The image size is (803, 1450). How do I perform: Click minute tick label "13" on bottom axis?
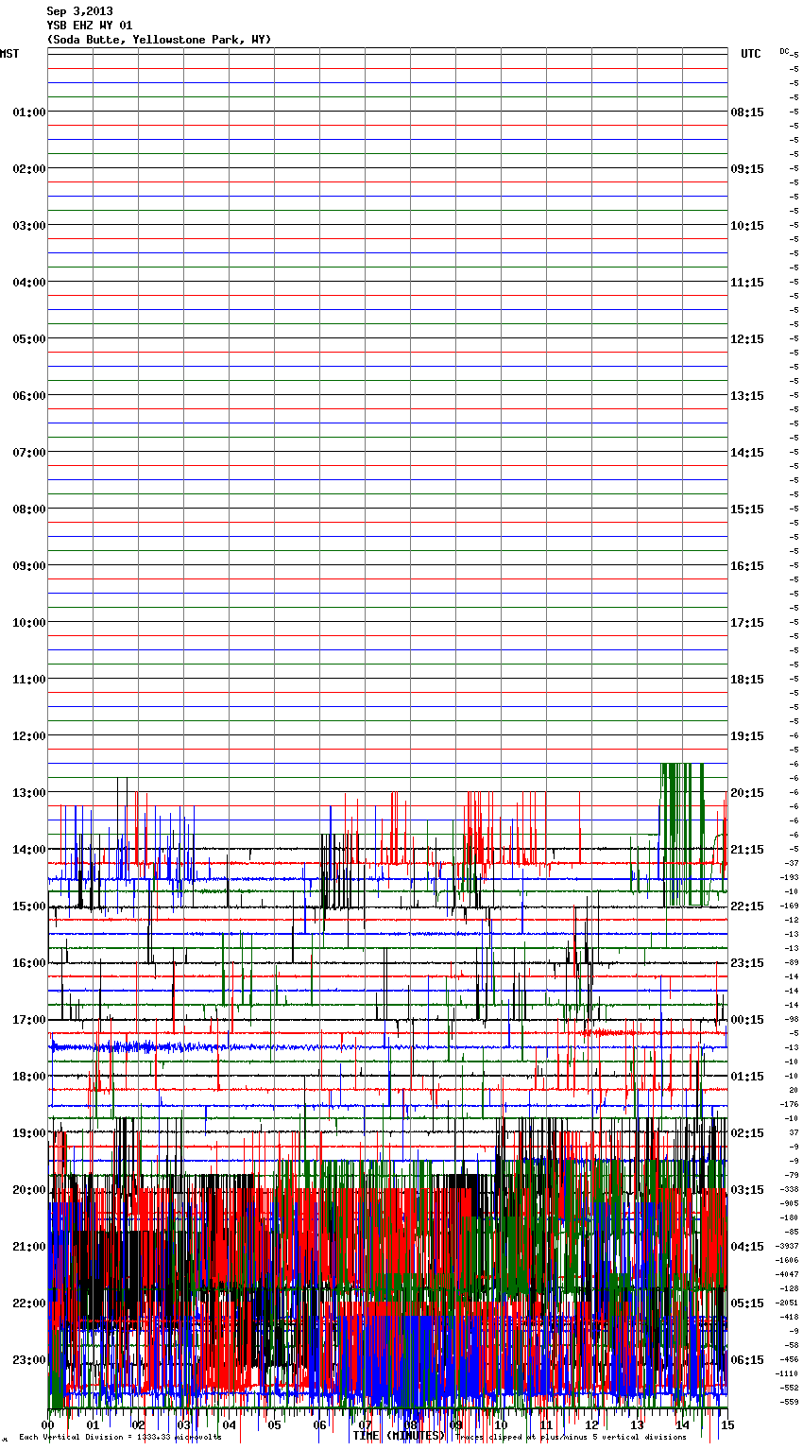(x=638, y=1425)
